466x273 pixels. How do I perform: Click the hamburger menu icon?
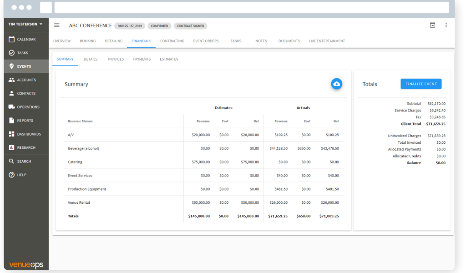click(x=57, y=25)
